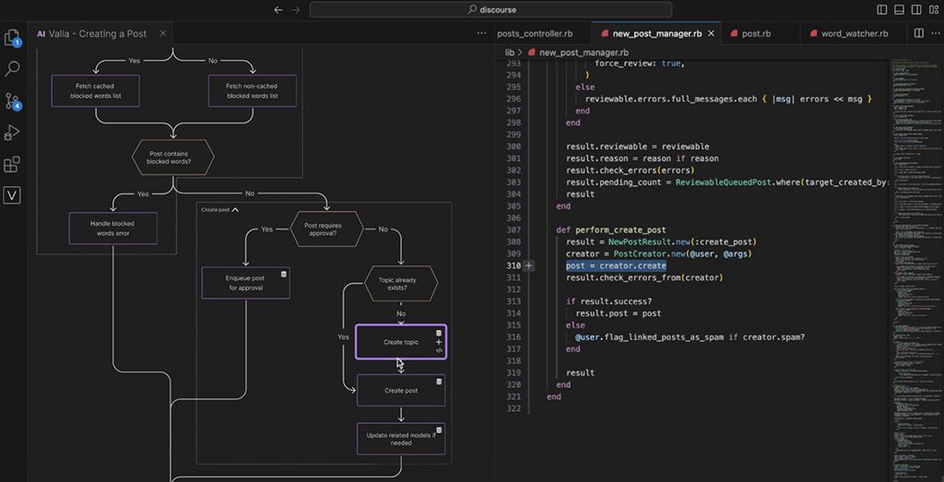Open the Search view in activity bar

tap(12, 68)
